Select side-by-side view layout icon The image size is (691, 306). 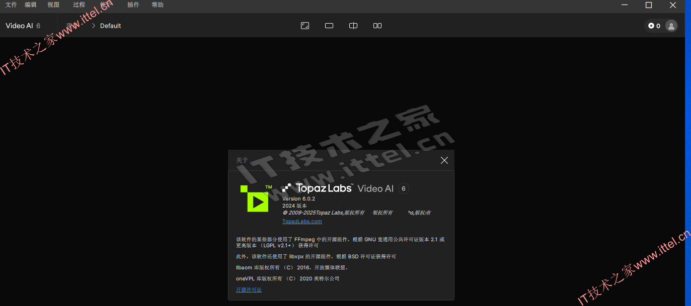377,26
